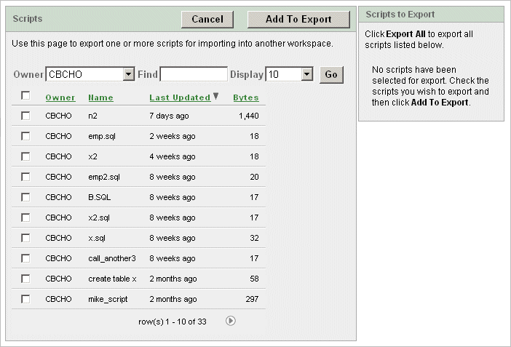Click the Last Updated sort arrow
Image resolution: width=511 pixels, height=347 pixels.
point(216,97)
